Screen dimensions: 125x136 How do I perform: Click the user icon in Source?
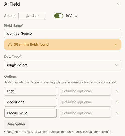pos(28,16)
